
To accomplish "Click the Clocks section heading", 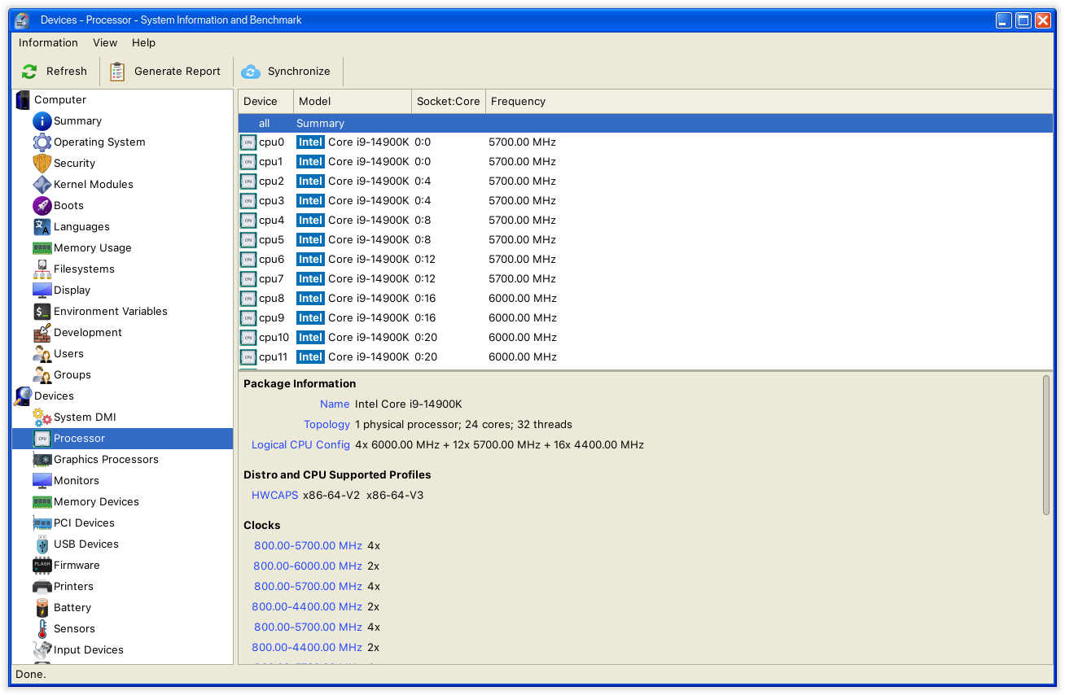I will coord(261,526).
